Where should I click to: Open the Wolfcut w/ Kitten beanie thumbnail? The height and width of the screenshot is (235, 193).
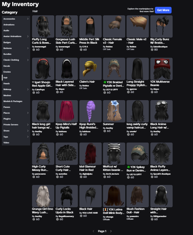coord(114,154)
